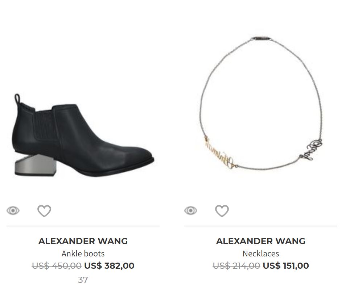Select the US$ 382,00 sale price

(109, 265)
